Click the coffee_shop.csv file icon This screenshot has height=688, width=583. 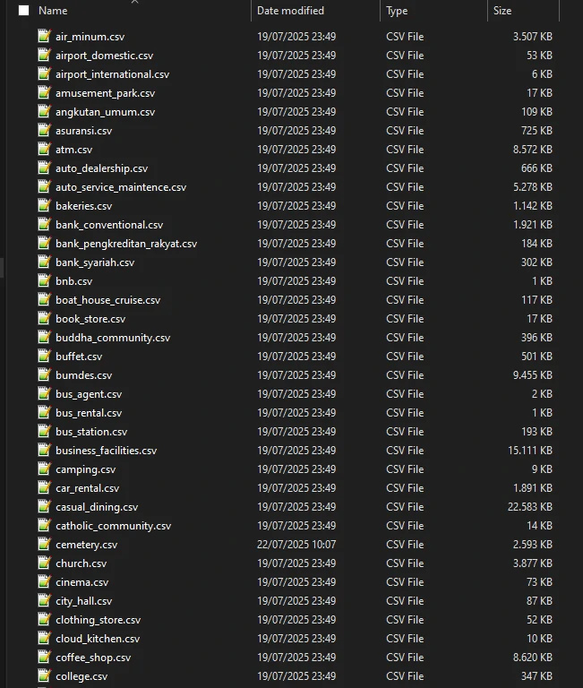tap(44, 658)
